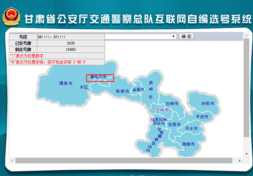Click the 已发号牌 label
Screen dimensions: 253x176
23,43
